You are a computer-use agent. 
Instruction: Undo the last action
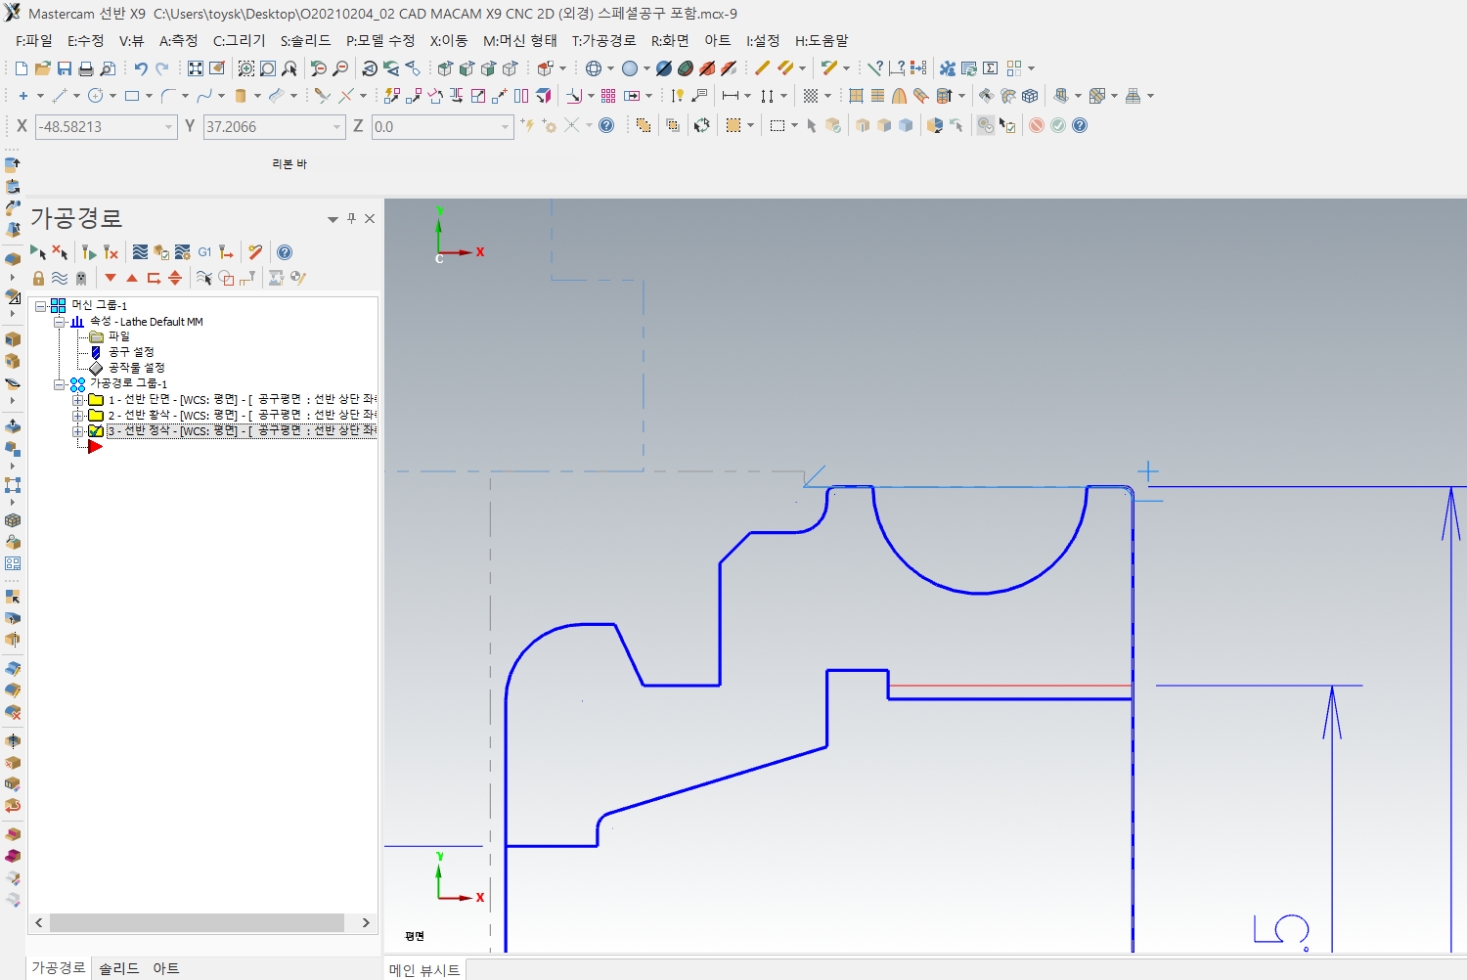pos(141,68)
